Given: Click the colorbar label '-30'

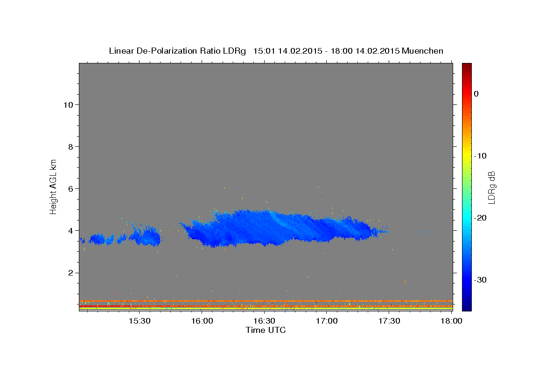Looking at the screenshot, I should [x=480, y=280].
